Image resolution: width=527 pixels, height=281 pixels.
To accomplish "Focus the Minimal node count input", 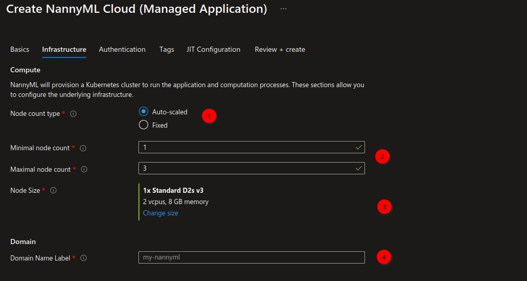I will [246, 147].
